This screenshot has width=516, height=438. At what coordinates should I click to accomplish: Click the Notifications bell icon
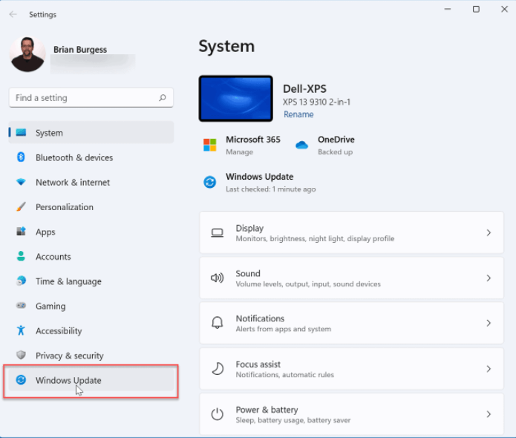click(218, 323)
